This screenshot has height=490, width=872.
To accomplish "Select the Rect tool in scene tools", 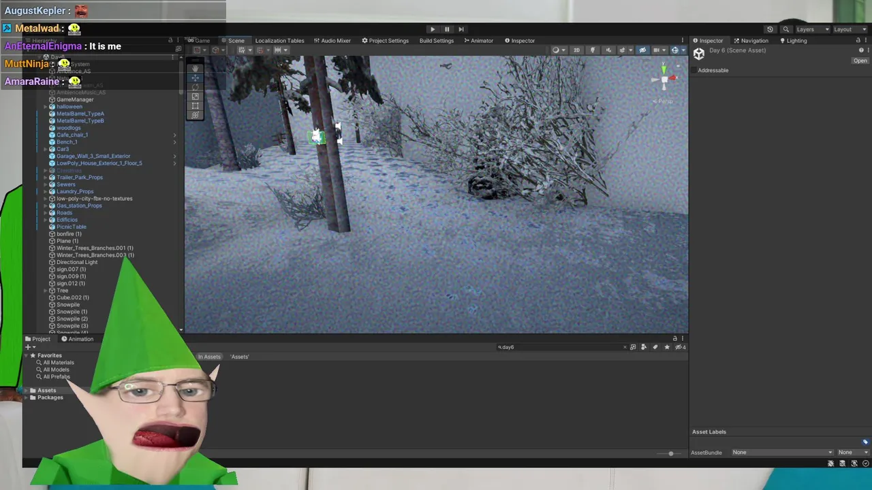I will (x=196, y=105).
